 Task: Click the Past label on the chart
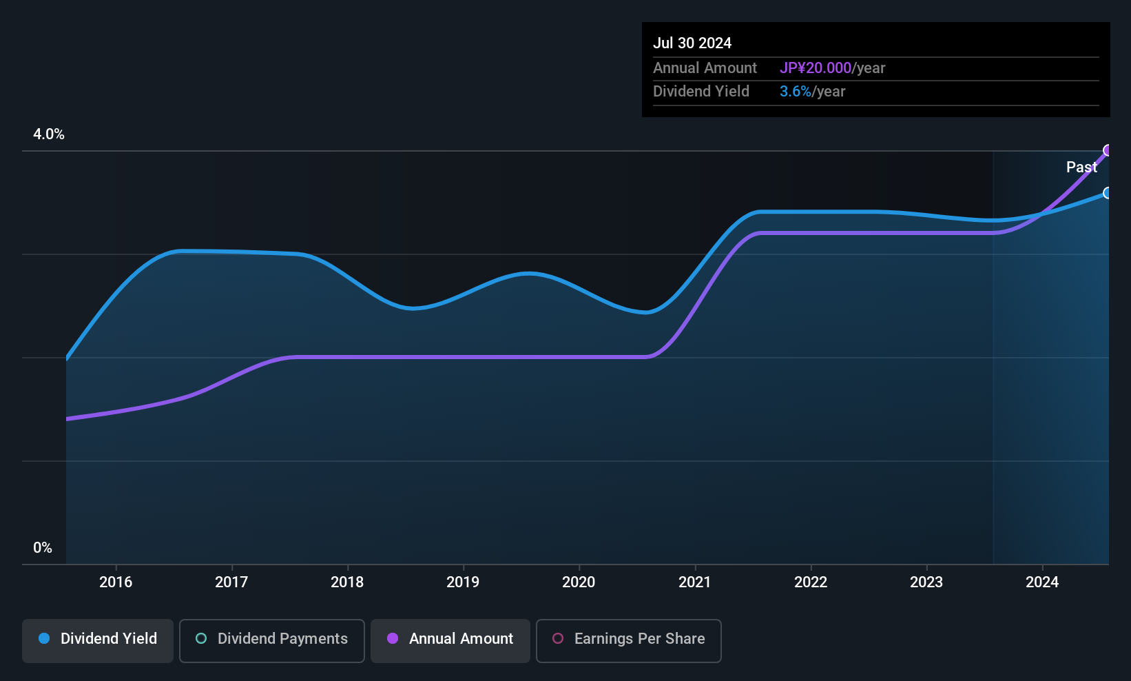coord(1081,167)
